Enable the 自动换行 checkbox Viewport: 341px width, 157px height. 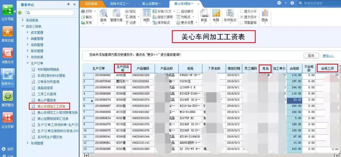[x=178, y=11]
